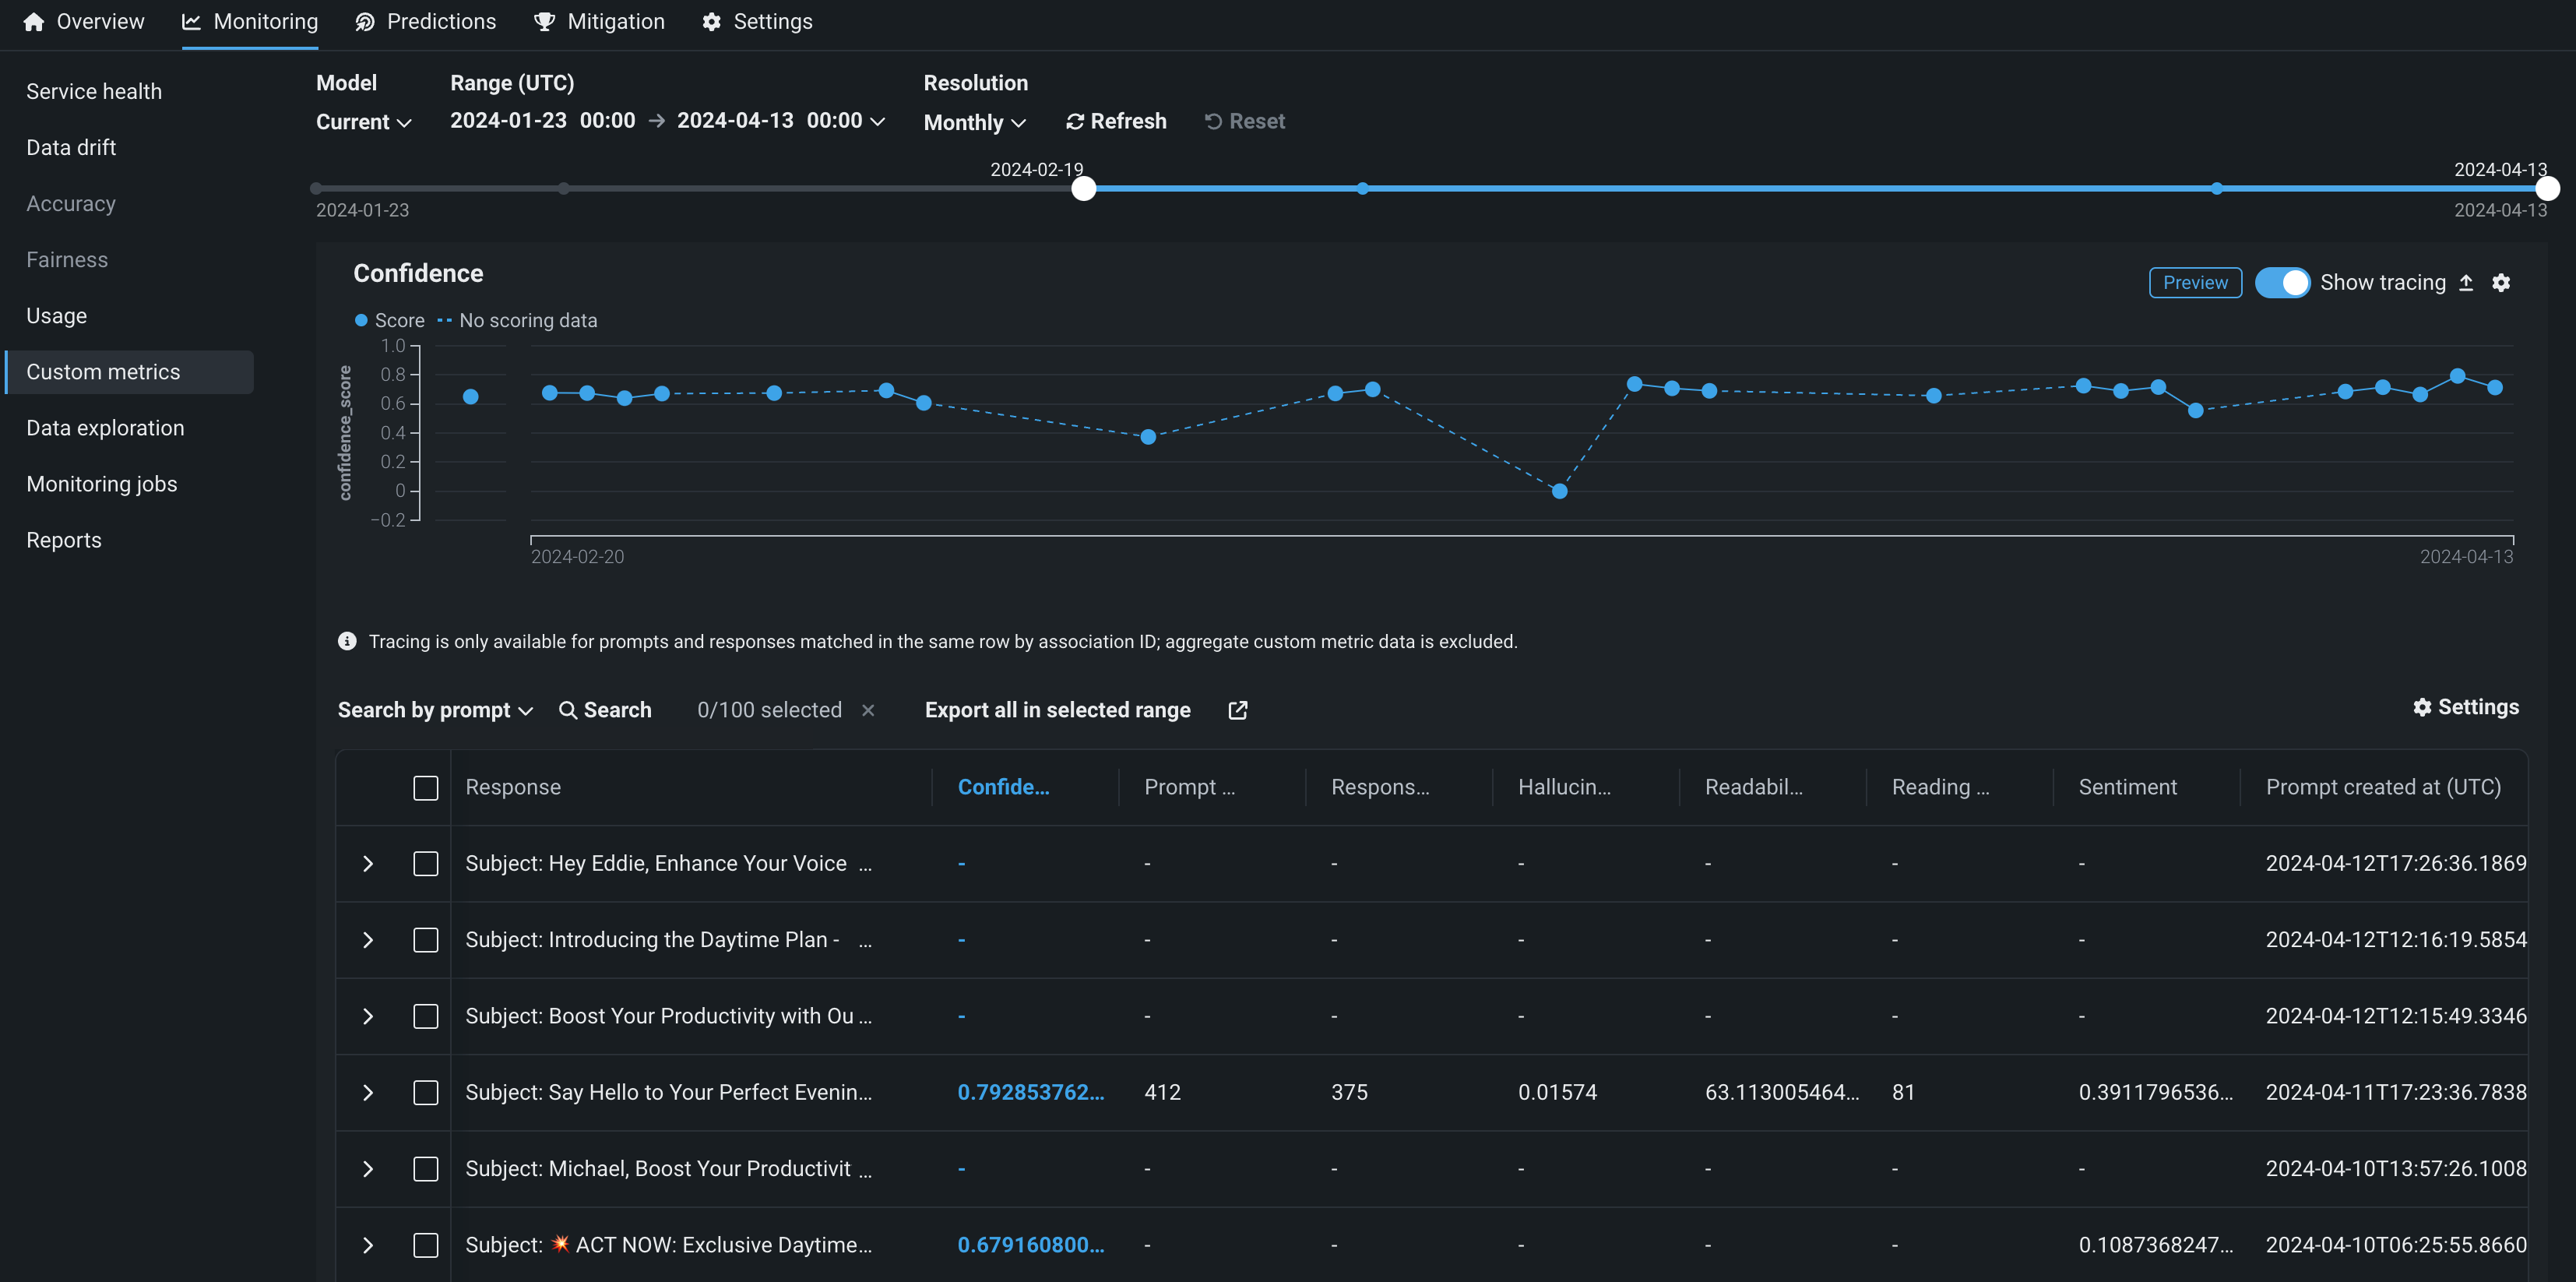Switch to the Predictions tab
Viewport: 2576px width, 1282px height.
point(426,22)
